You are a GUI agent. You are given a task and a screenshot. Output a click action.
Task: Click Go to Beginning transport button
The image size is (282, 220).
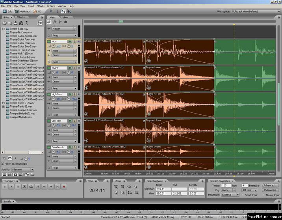pyautogui.click(x=37, y=187)
